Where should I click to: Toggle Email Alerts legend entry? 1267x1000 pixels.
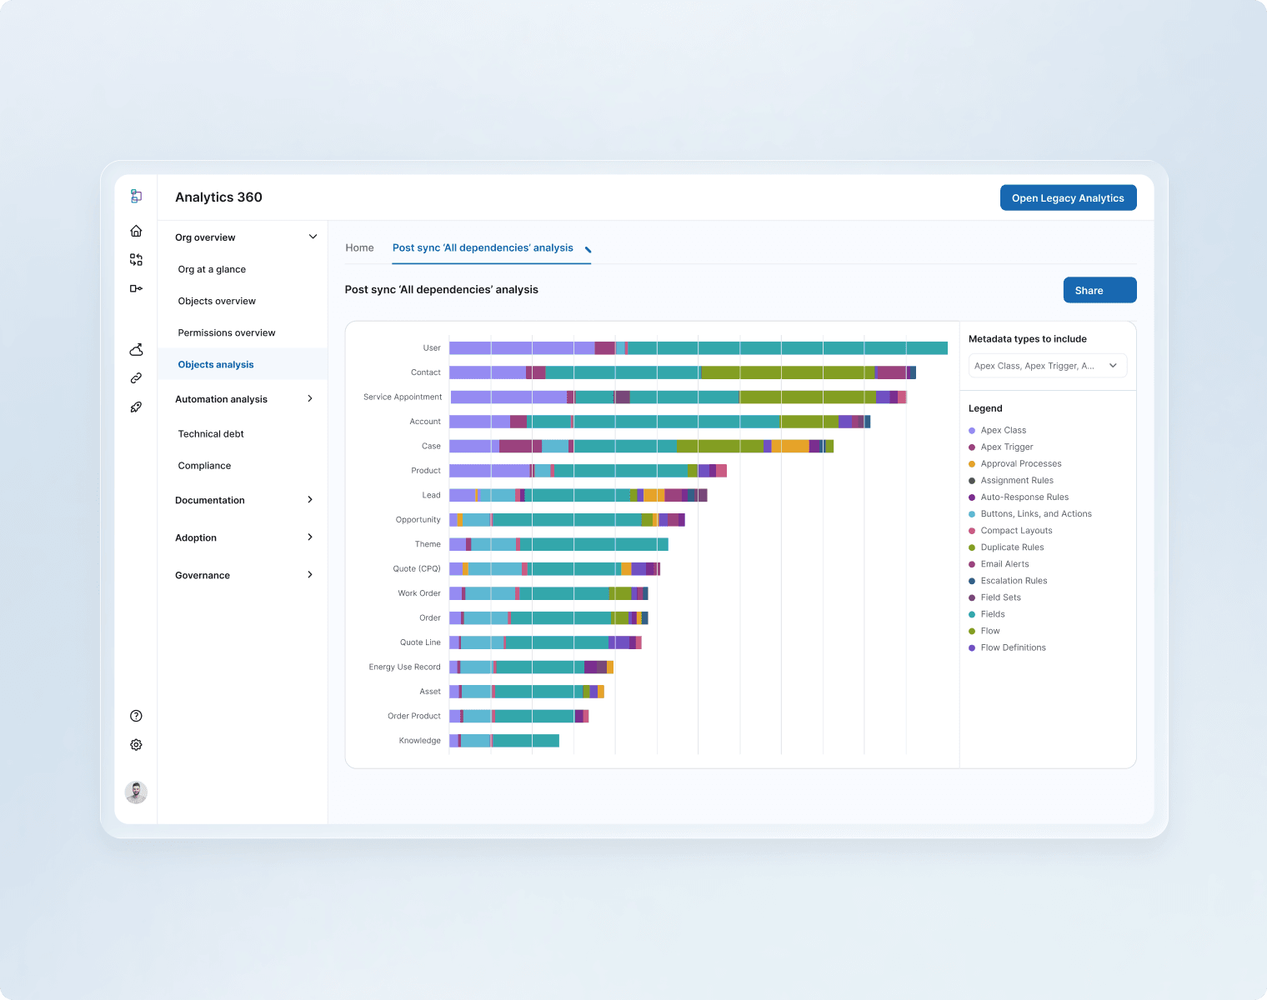[999, 564]
